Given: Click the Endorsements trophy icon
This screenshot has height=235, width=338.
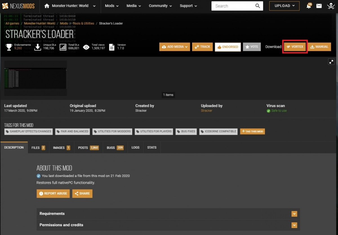Looking at the screenshot, I should tap(9, 47).
